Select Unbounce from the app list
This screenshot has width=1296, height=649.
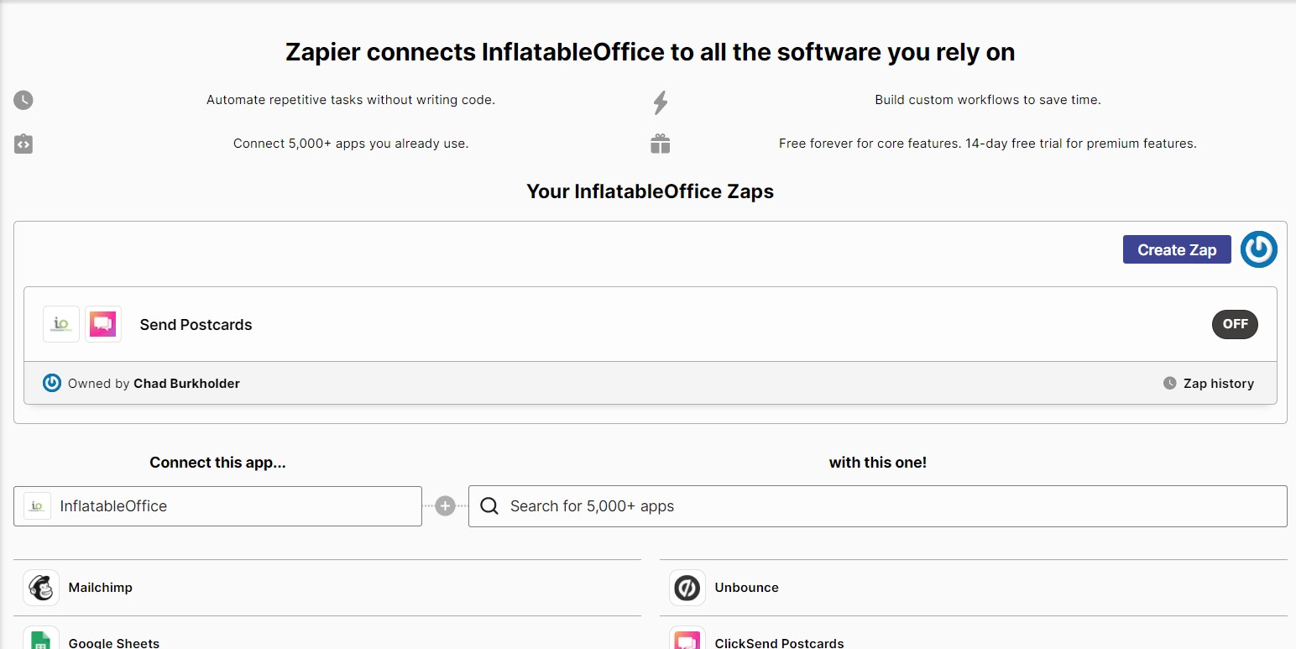coord(746,588)
